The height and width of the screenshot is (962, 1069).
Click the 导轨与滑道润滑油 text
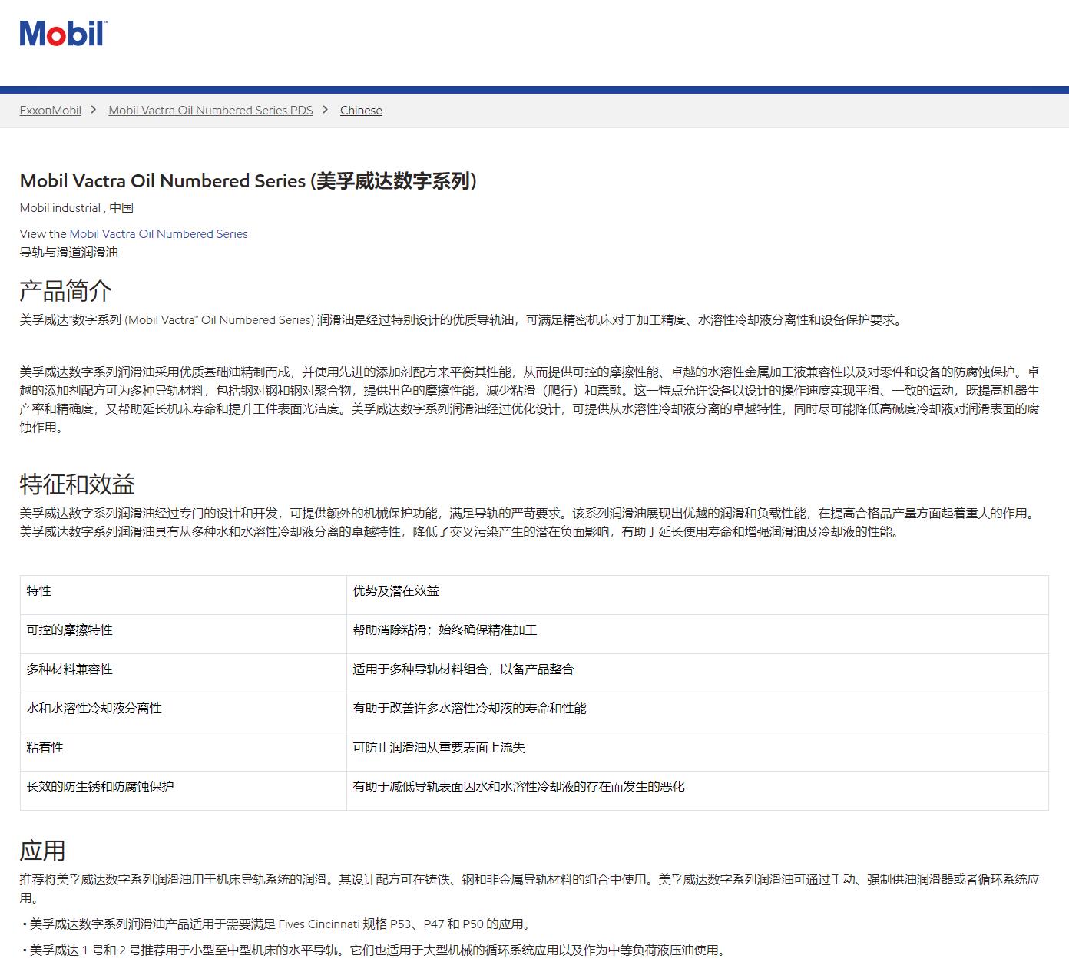pyautogui.click(x=69, y=253)
